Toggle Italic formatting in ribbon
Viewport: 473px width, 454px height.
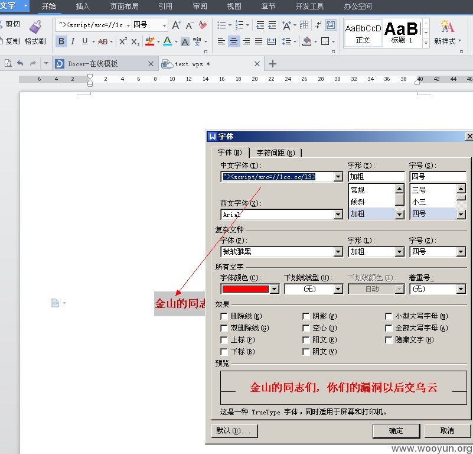pos(73,41)
